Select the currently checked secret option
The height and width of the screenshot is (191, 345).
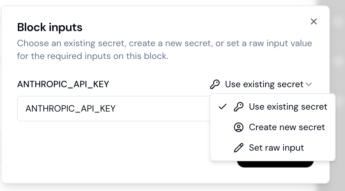point(288,107)
